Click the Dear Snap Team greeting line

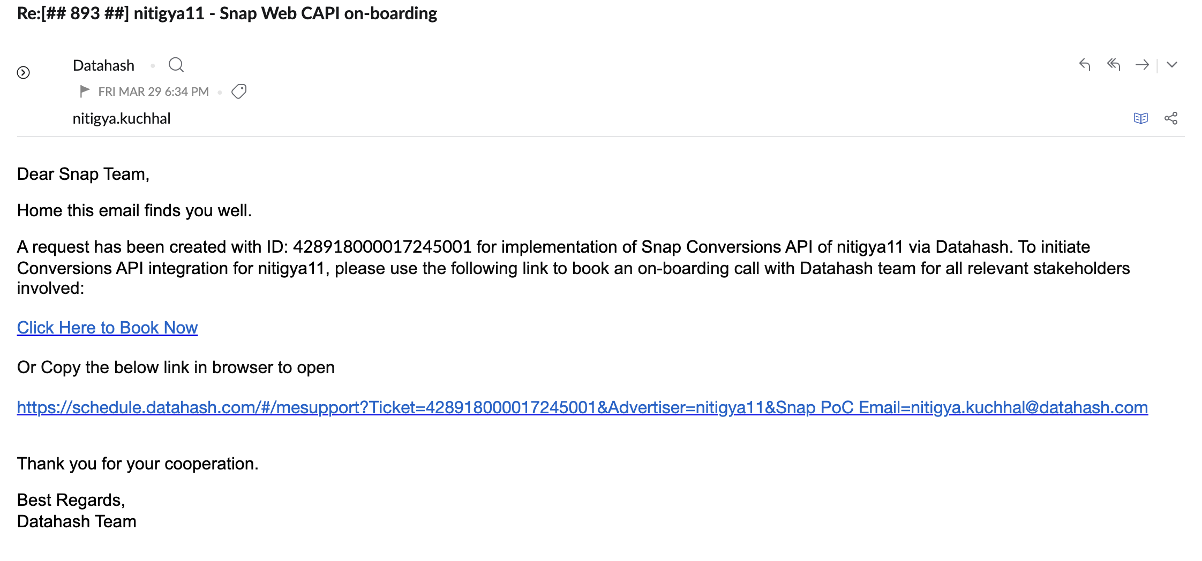pyautogui.click(x=83, y=175)
